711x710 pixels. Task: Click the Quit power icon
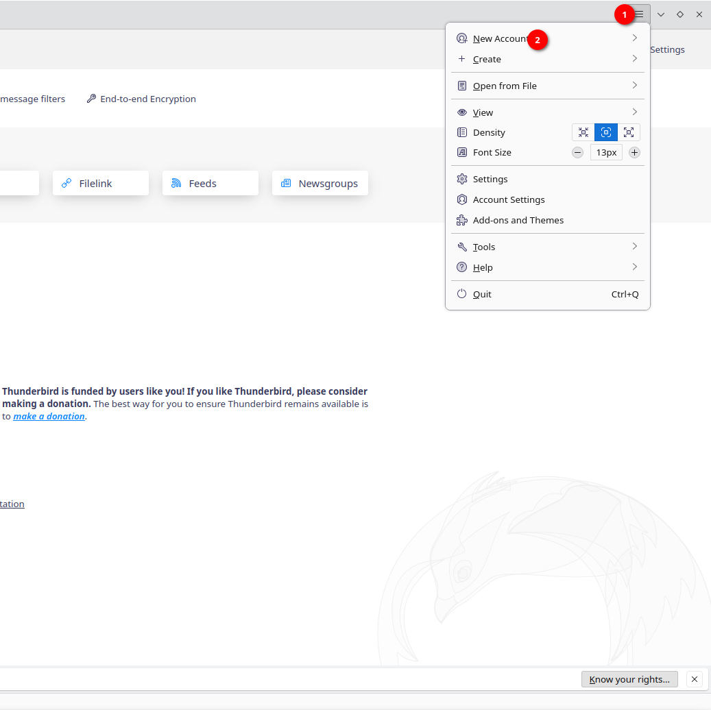pos(461,294)
